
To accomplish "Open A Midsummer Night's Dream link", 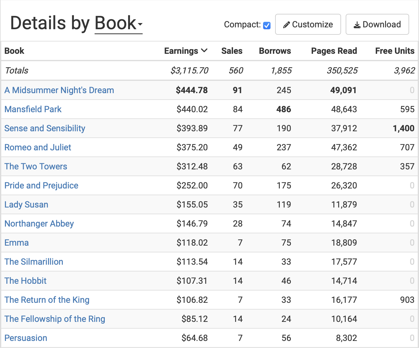I will 59,90.
